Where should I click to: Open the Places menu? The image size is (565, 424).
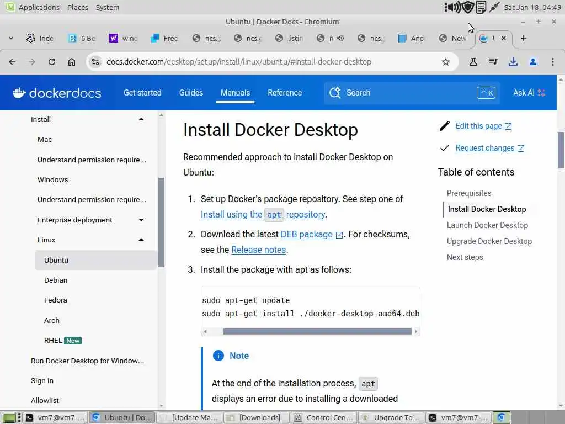[77, 7]
